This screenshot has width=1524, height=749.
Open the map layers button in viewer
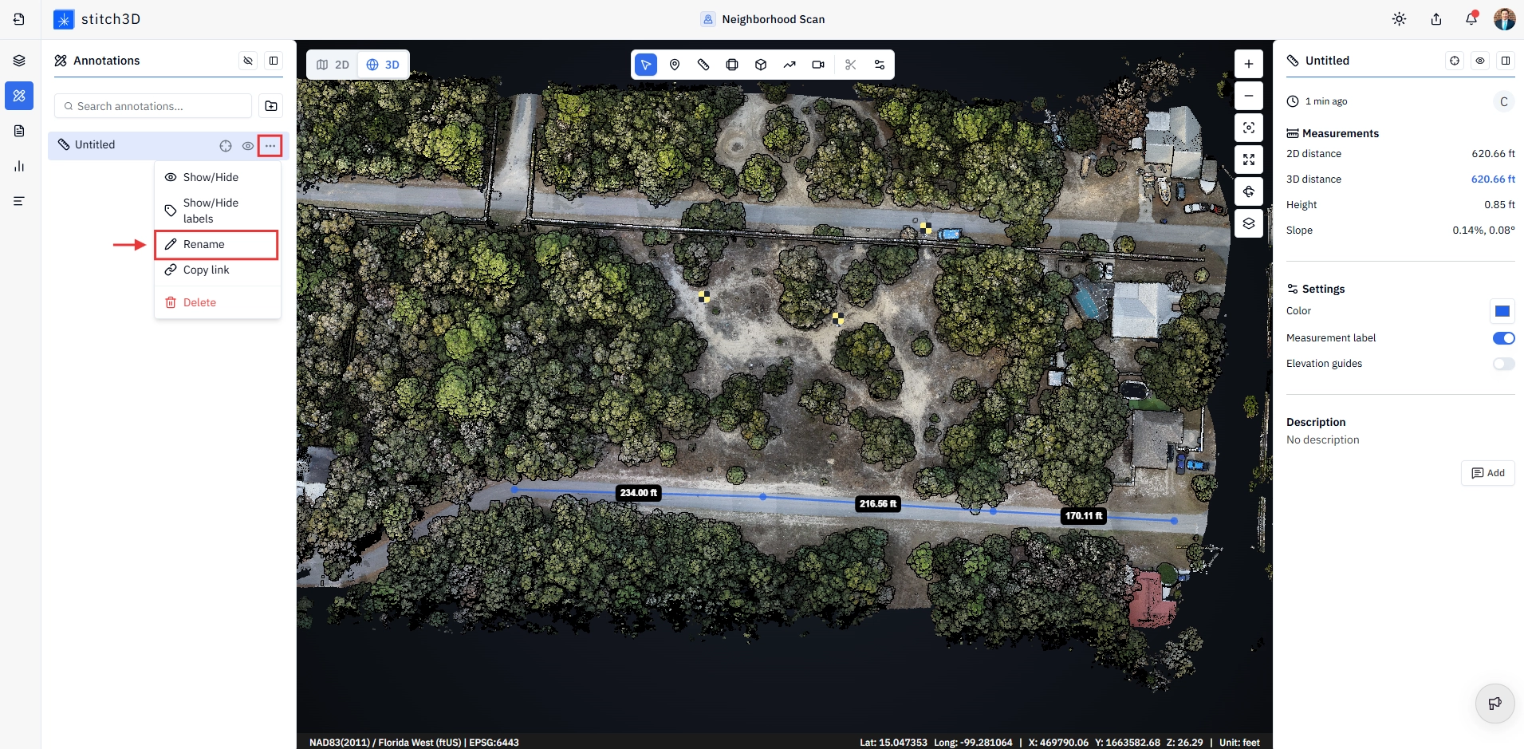point(1249,223)
